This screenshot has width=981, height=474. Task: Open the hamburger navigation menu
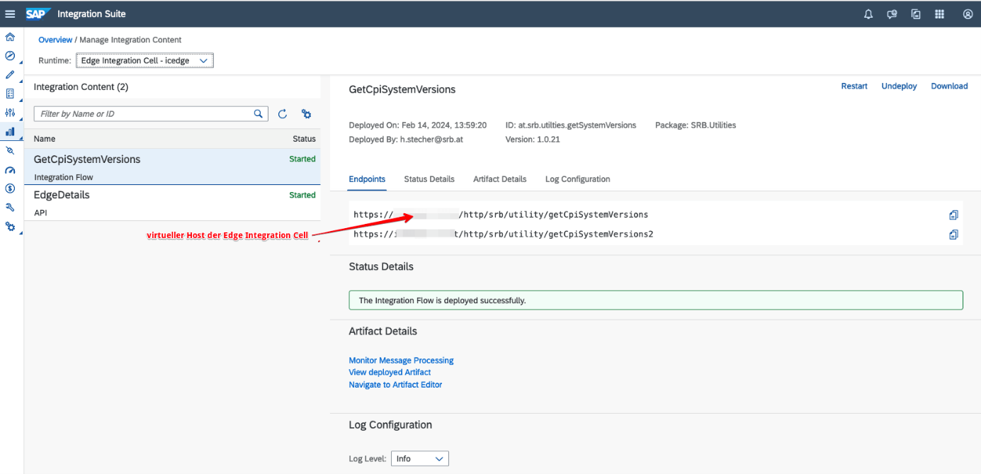pyautogui.click(x=10, y=14)
